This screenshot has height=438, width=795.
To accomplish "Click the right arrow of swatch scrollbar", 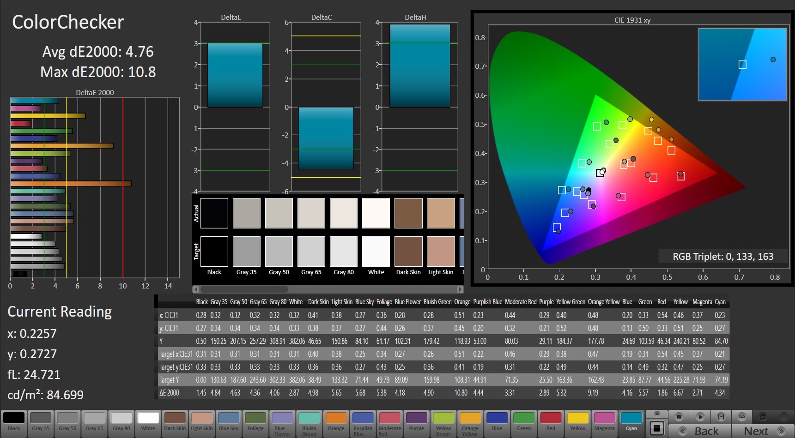I will point(460,289).
